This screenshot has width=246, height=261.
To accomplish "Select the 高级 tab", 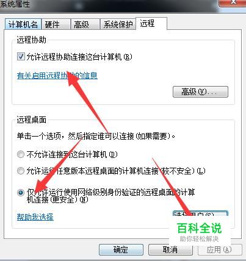I will [x=85, y=24].
